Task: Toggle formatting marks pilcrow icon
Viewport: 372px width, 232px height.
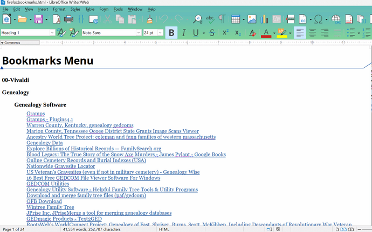Action: click(x=222, y=19)
